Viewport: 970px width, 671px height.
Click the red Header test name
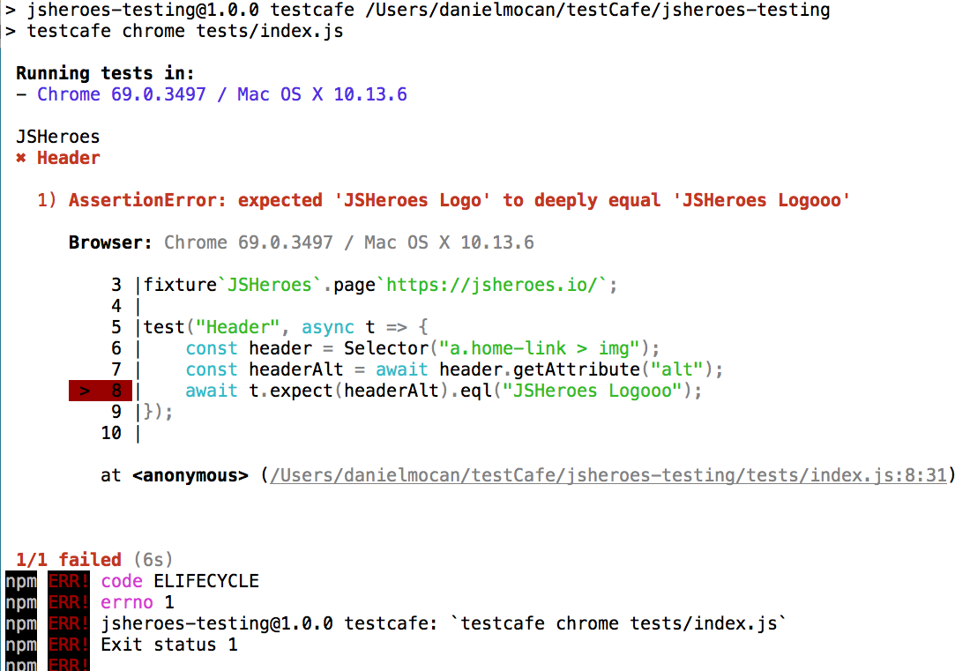click(x=68, y=158)
